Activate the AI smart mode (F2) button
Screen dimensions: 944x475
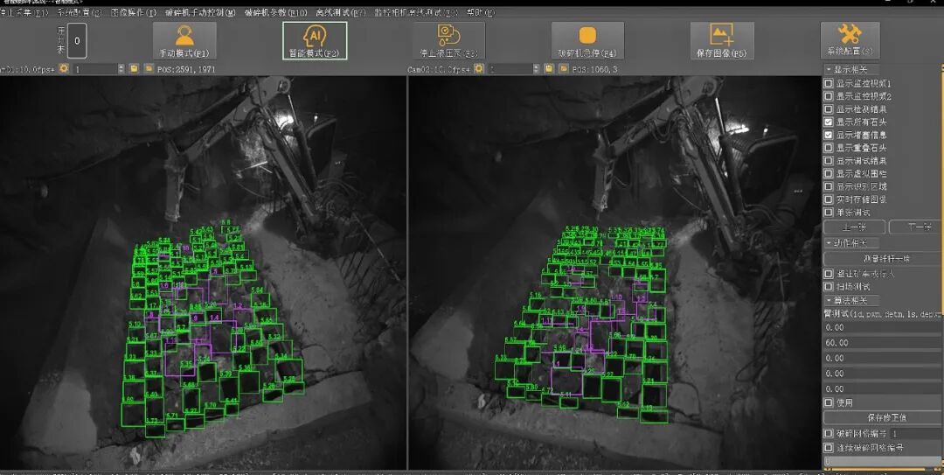pyautogui.click(x=315, y=40)
